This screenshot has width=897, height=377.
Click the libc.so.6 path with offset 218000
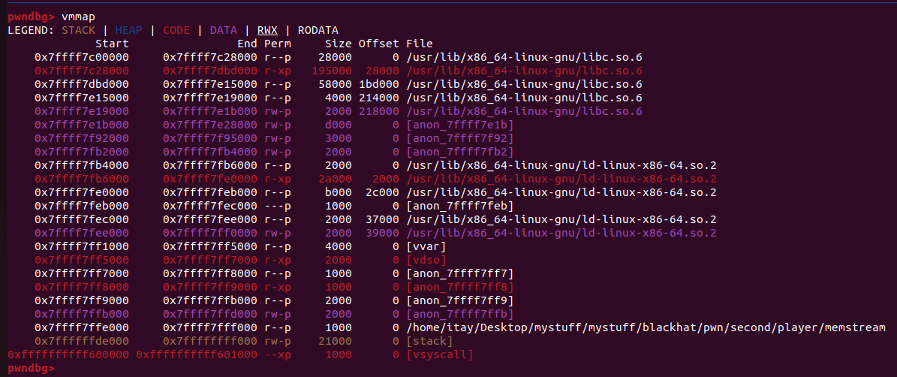click(x=524, y=111)
